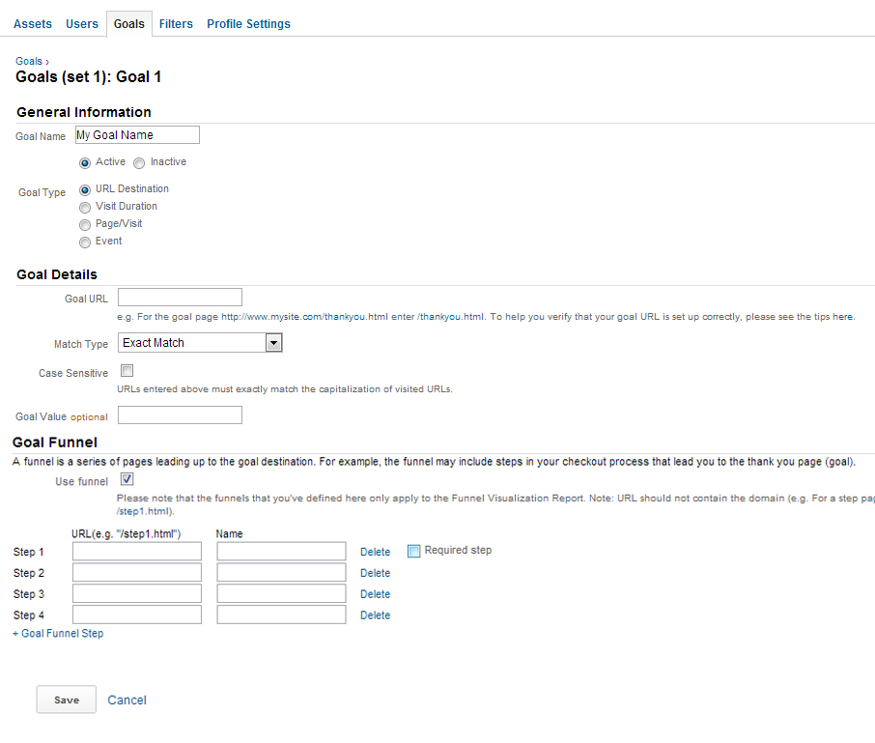Click the Goals breadcrumb link
The height and width of the screenshot is (743, 875).
pos(29,61)
